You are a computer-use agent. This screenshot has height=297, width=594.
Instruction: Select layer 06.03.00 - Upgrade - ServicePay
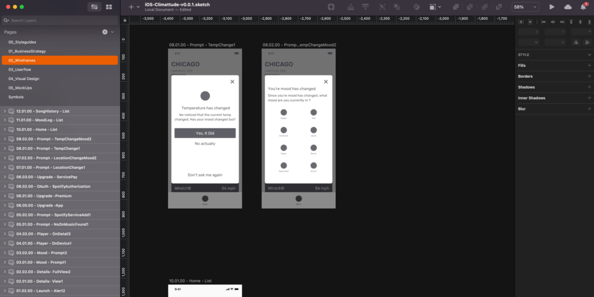coord(60,177)
